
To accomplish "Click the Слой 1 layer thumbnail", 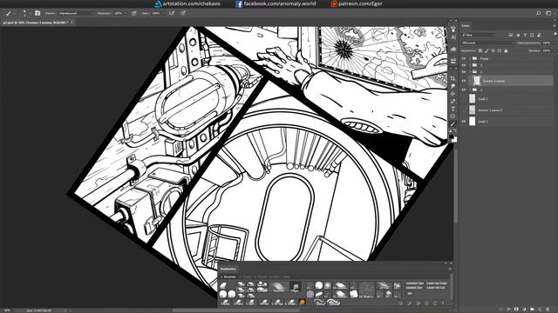I will [473, 98].
